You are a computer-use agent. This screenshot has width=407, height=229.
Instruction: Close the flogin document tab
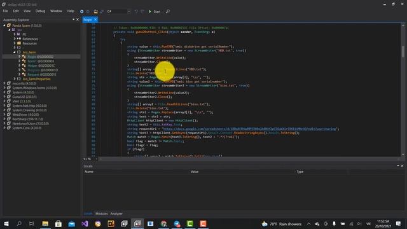pyautogui.click(x=95, y=20)
